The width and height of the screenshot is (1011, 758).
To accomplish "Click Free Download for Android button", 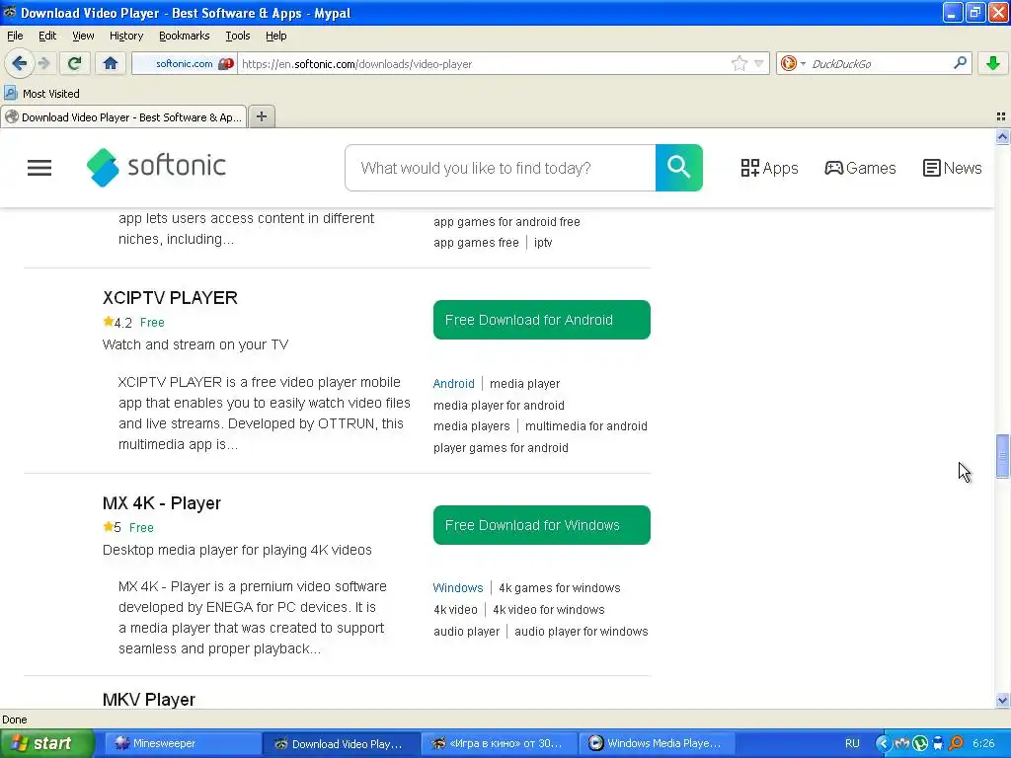I will coord(542,320).
